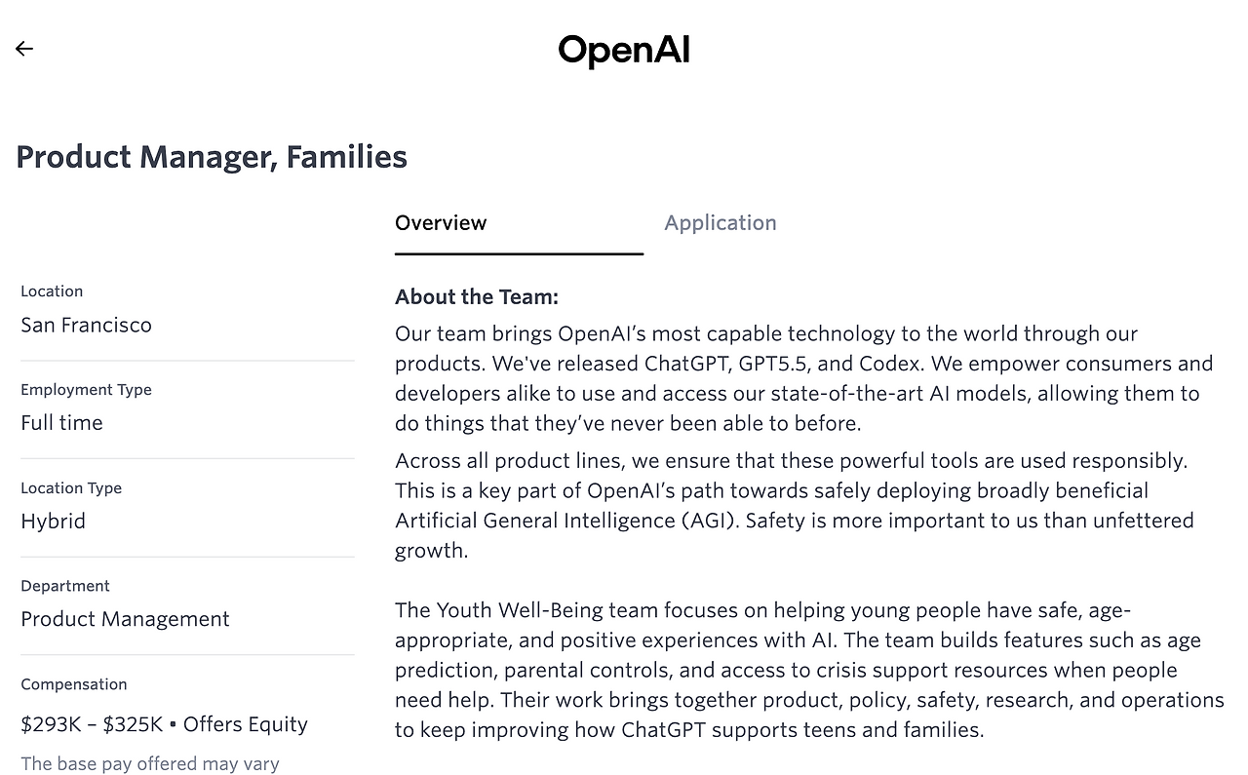Click the San Francisco location value
This screenshot has height=775, width=1248.
pyautogui.click(x=86, y=325)
